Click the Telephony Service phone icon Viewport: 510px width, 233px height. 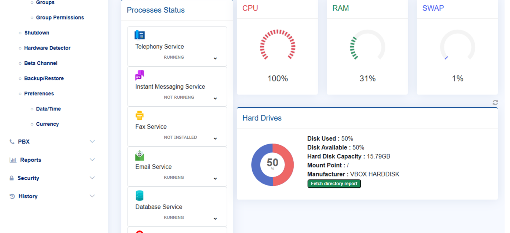[140, 35]
